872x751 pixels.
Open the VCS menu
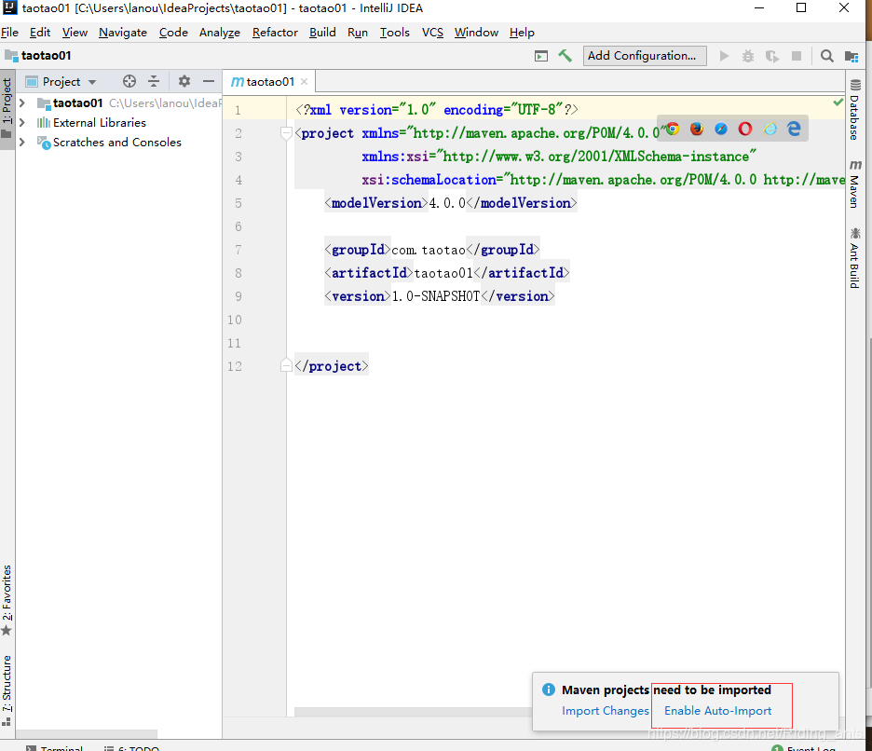[432, 33]
